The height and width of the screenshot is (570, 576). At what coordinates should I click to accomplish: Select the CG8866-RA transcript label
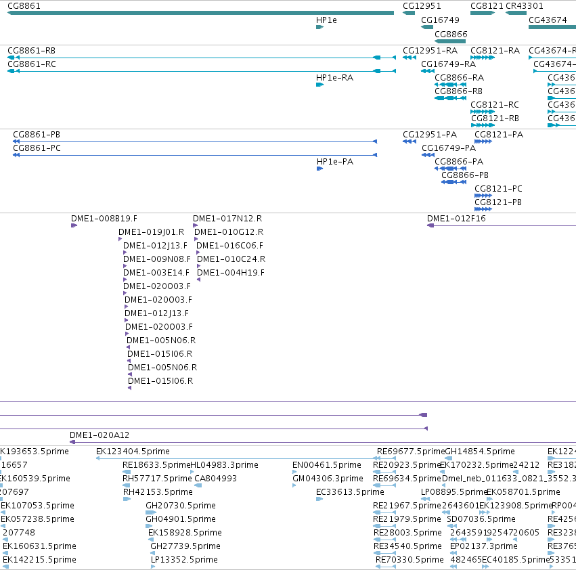459,78
